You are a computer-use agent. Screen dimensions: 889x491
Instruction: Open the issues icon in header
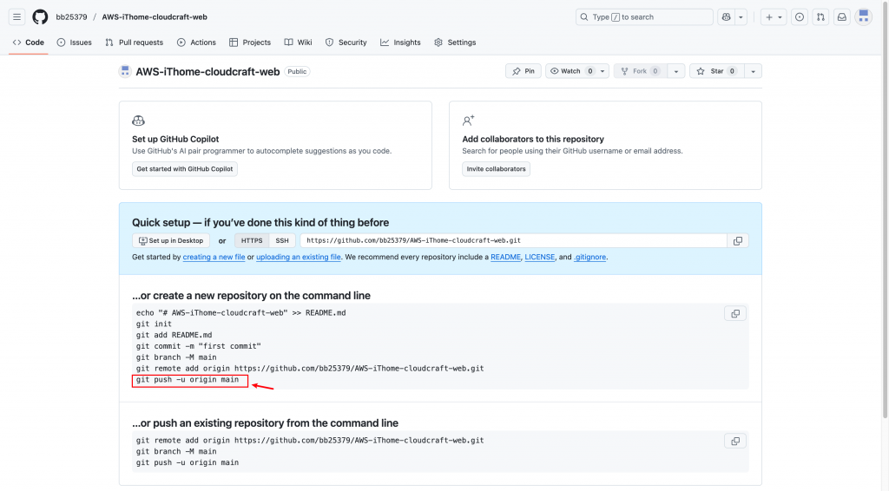(x=800, y=17)
